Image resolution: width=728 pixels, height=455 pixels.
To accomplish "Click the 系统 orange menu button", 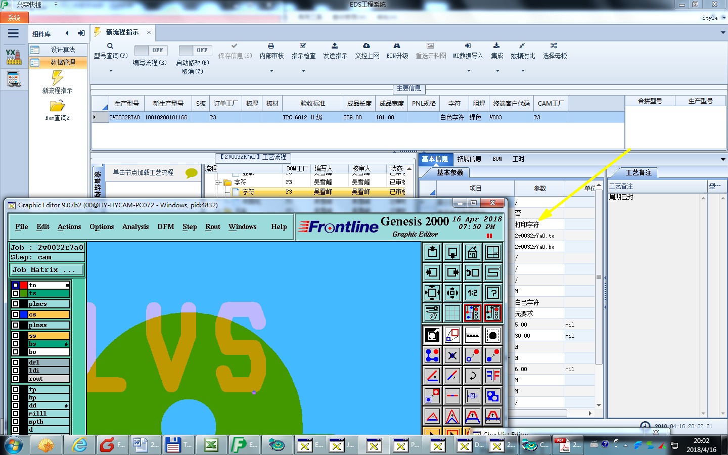I will [14, 18].
